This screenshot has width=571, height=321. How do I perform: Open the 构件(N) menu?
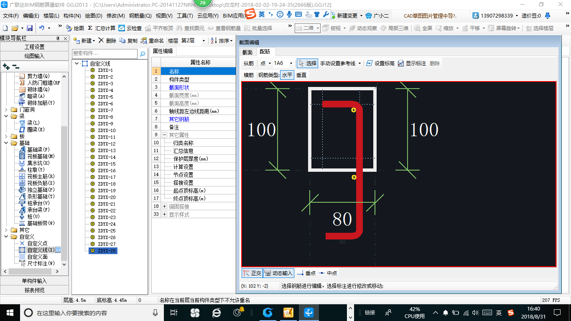[x=72, y=15]
